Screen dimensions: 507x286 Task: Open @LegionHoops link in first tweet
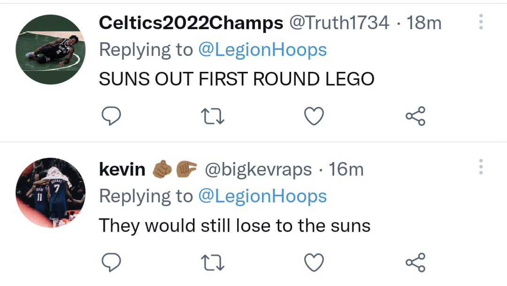pyautogui.click(x=262, y=50)
